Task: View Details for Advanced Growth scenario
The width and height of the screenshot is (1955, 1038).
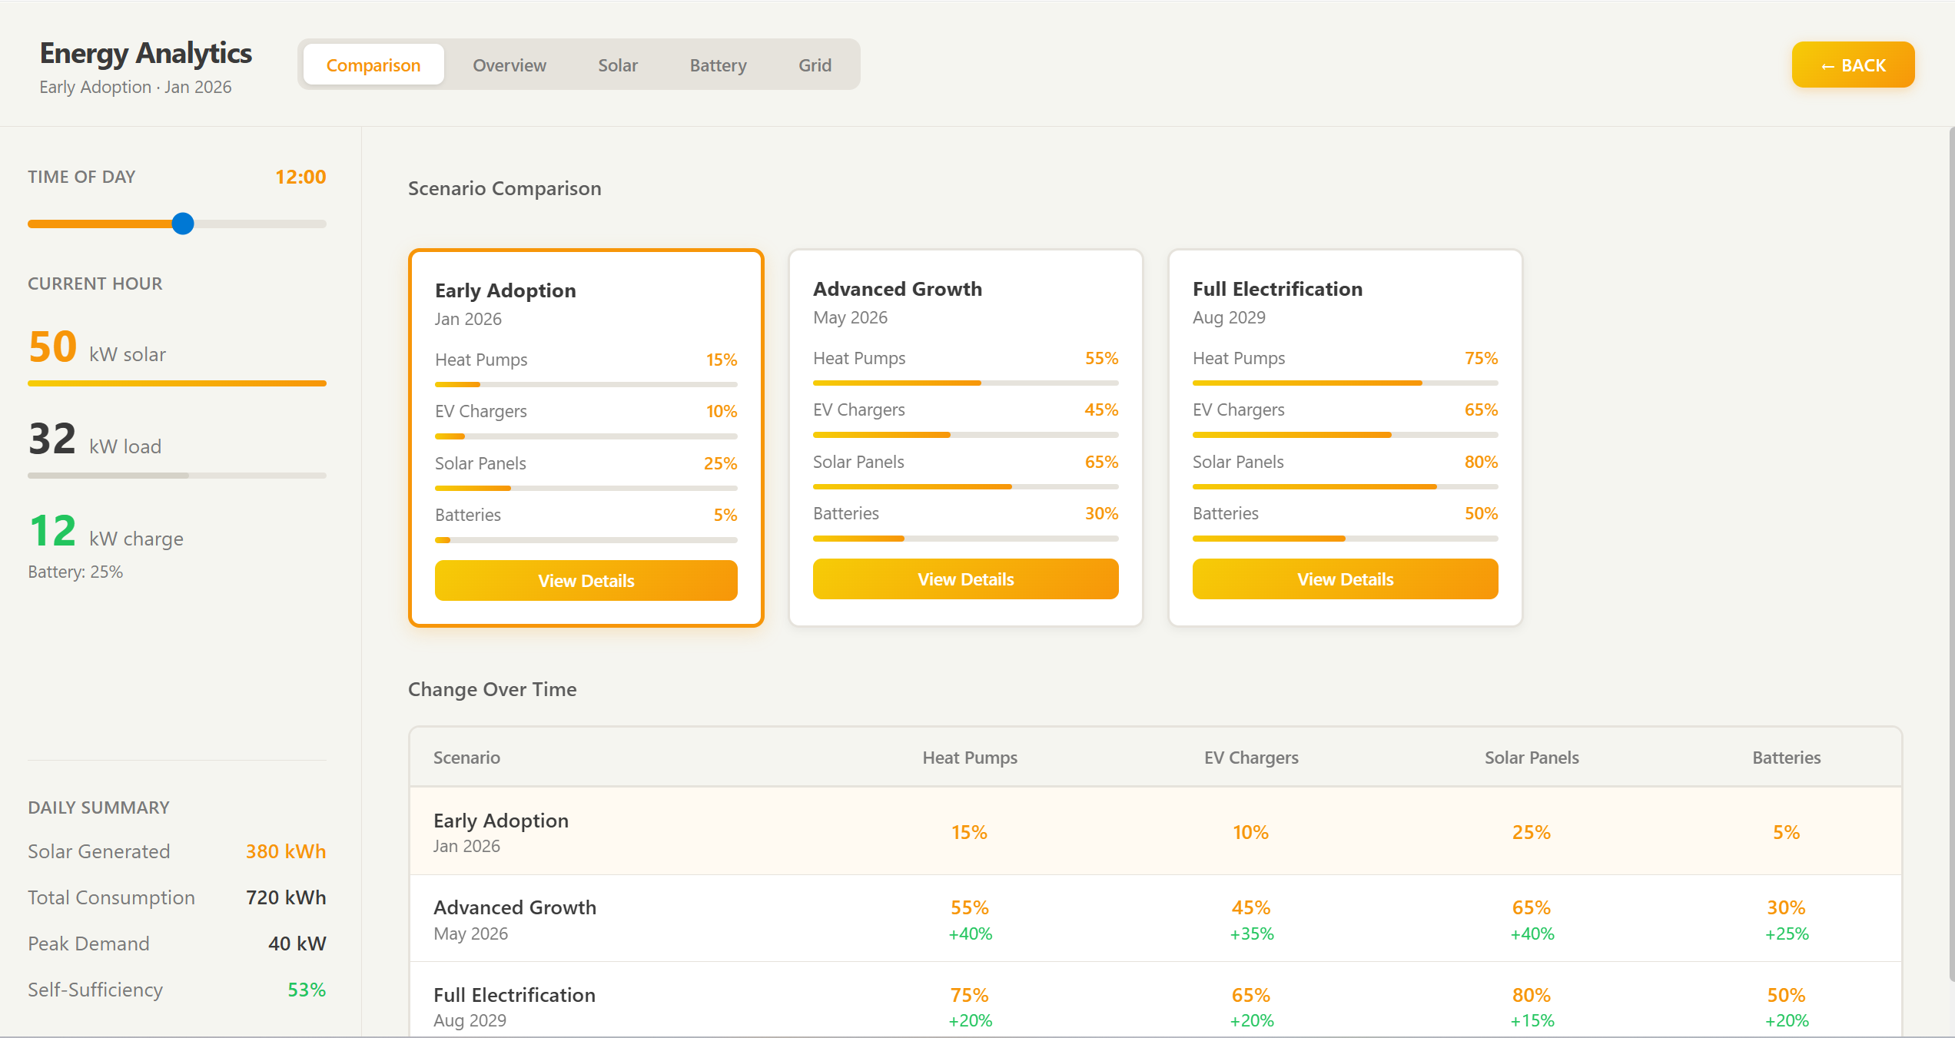Action: pyautogui.click(x=965, y=579)
